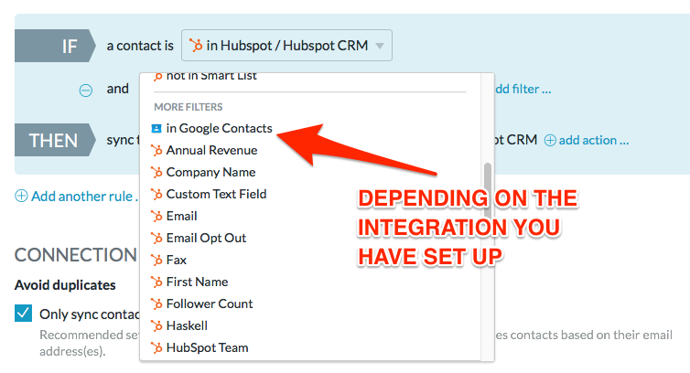Choose 'Follower Count' filter
The width and height of the screenshot is (690, 373).
click(210, 304)
